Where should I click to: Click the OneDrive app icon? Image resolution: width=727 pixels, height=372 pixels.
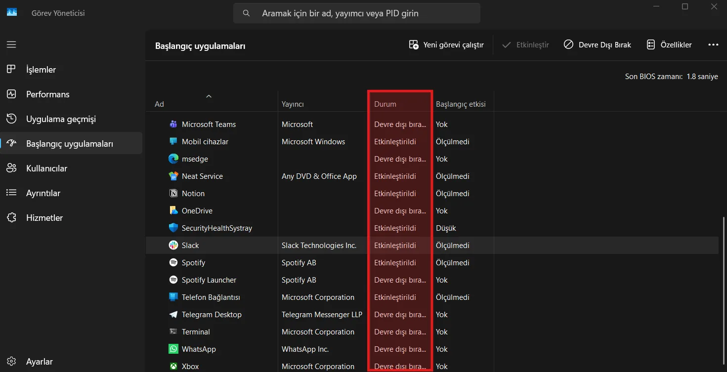point(173,211)
